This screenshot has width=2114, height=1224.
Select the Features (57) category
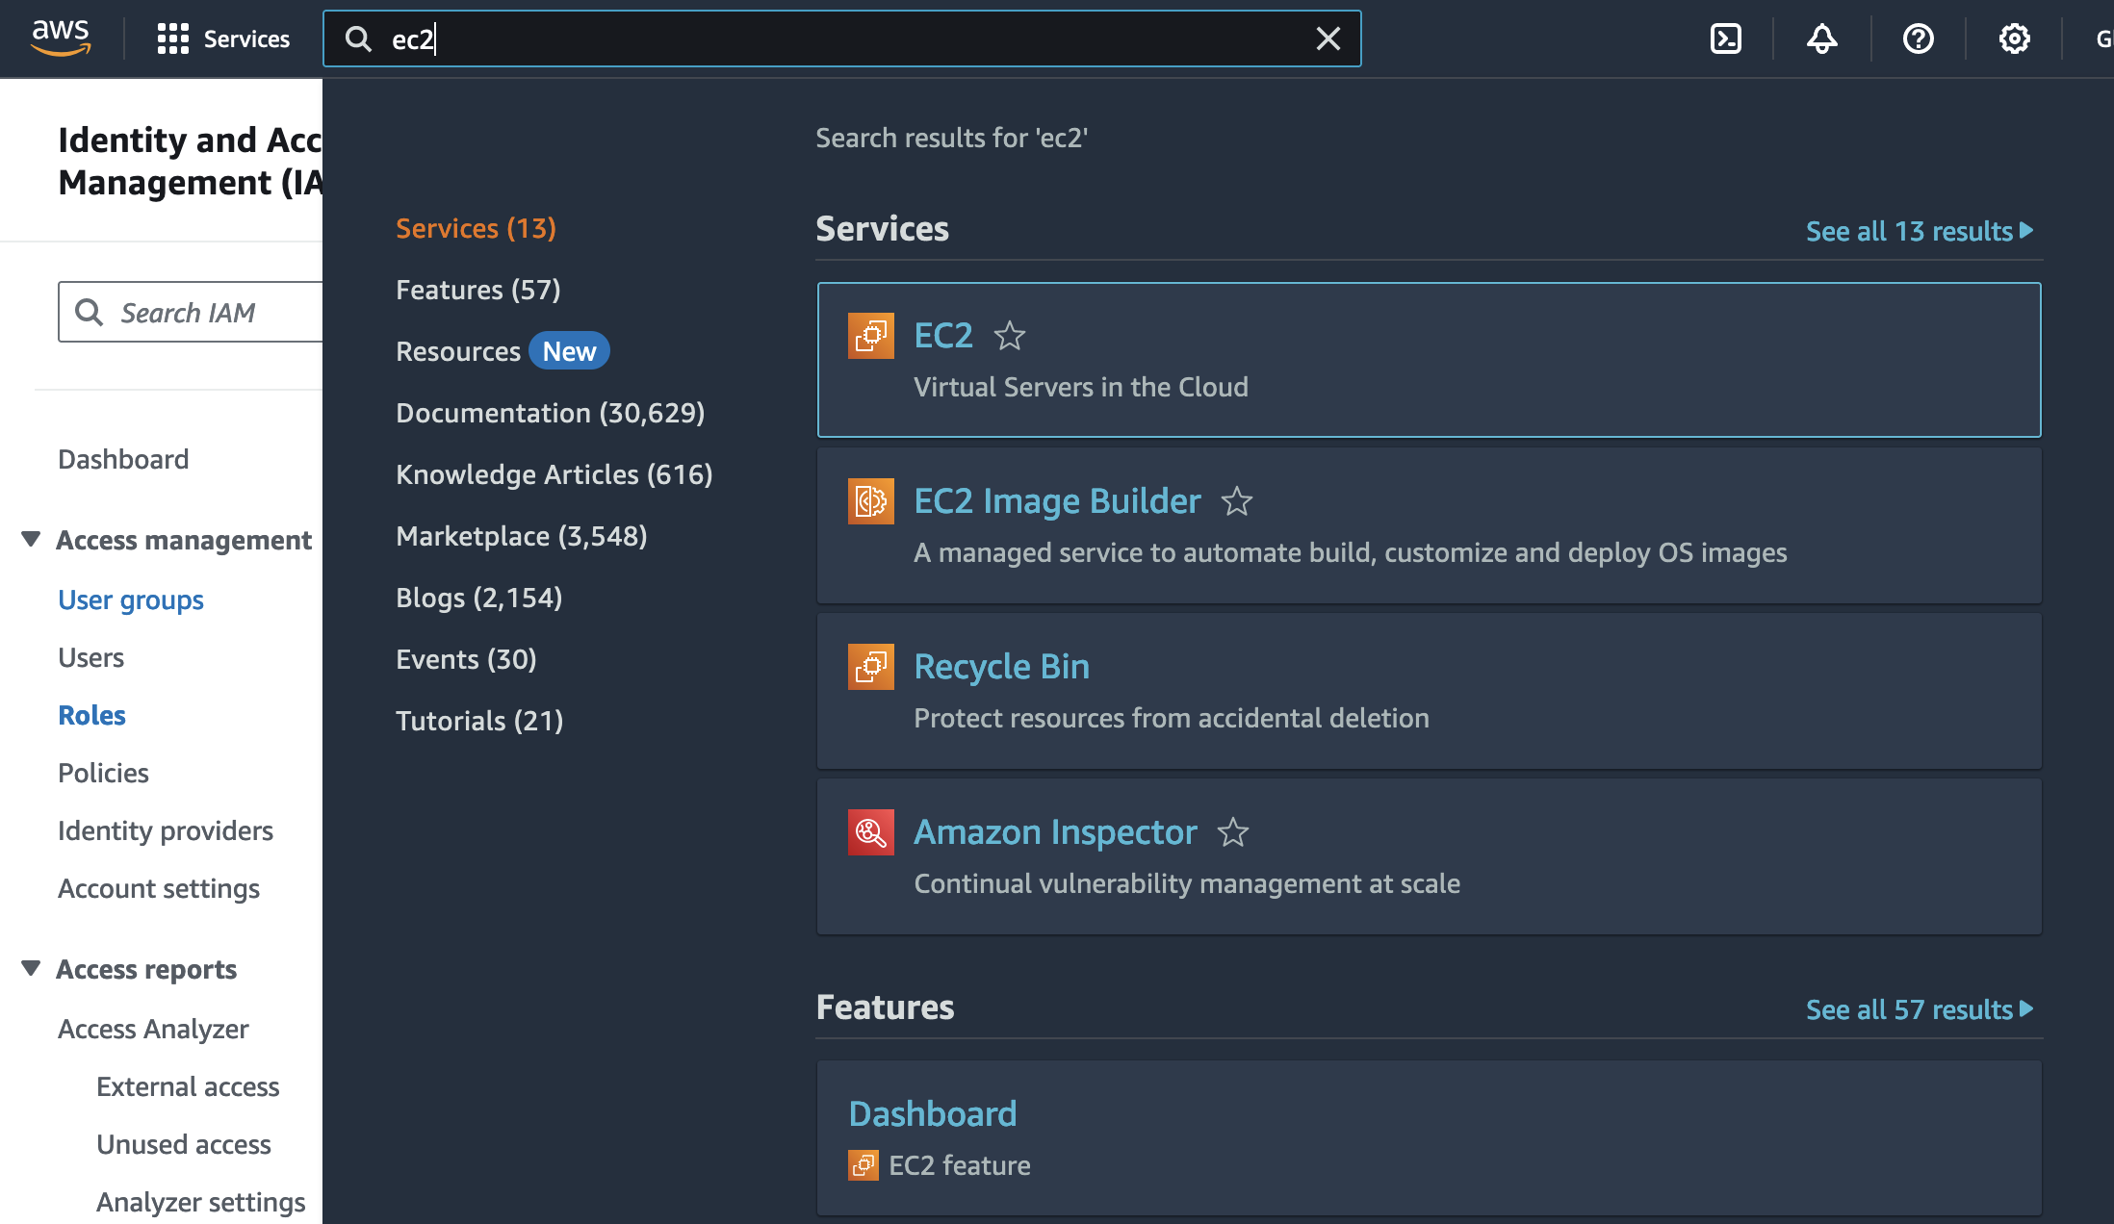coord(477,290)
